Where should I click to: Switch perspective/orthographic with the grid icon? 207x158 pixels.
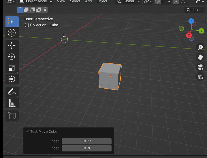(x=200, y=77)
